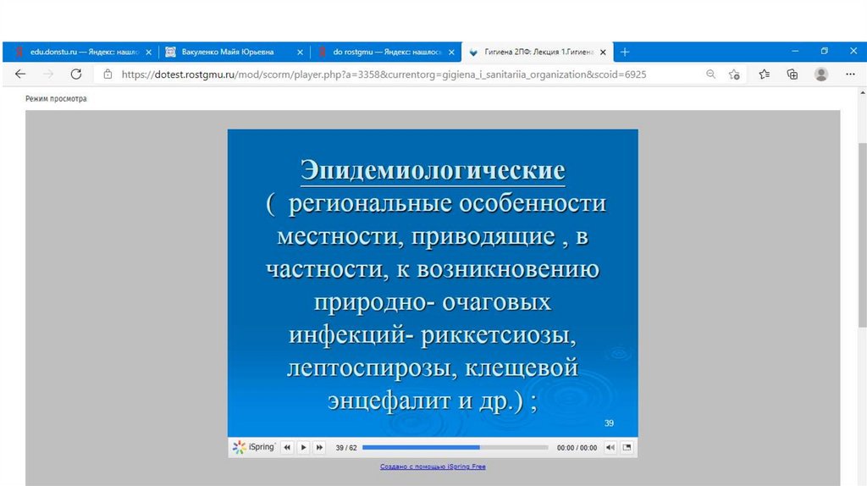Close the Гигиена 2ПФ tab
Screen dimensions: 867x486
603,52
